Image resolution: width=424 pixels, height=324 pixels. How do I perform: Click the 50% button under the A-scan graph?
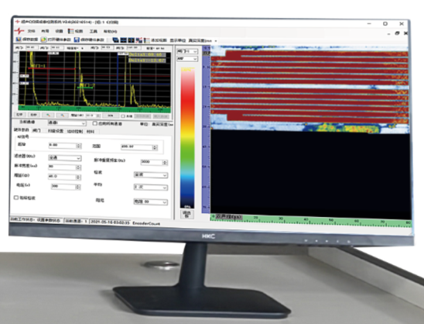tap(111, 115)
